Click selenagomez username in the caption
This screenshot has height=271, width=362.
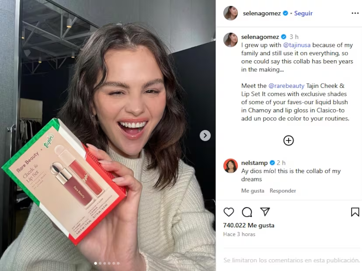tap(260, 37)
